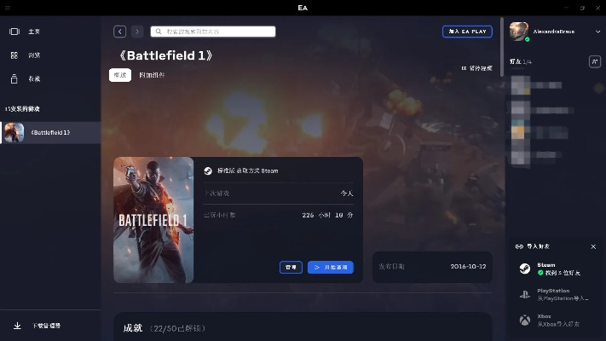The width and height of the screenshot is (606, 341).
Task: Click the blue play game button
Action: [330, 268]
